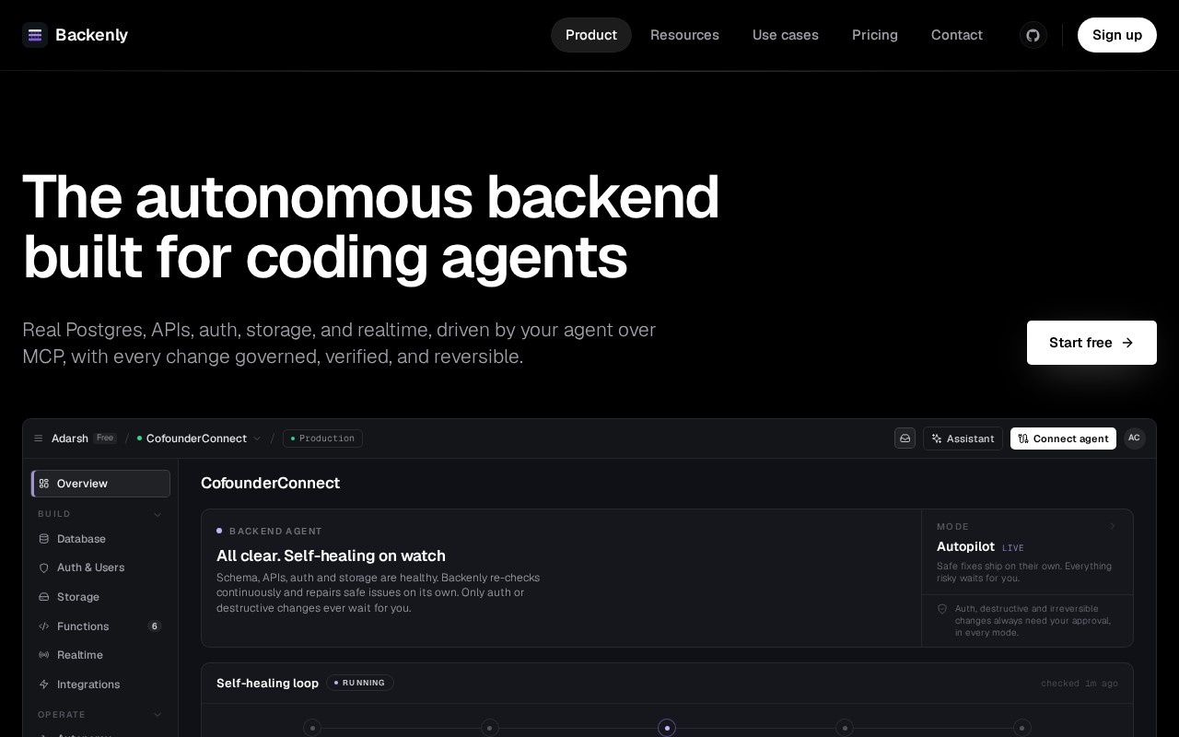Viewport: 1179px width, 737px height.
Task: Click the Connect agent button
Action: pyautogui.click(x=1063, y=439)
